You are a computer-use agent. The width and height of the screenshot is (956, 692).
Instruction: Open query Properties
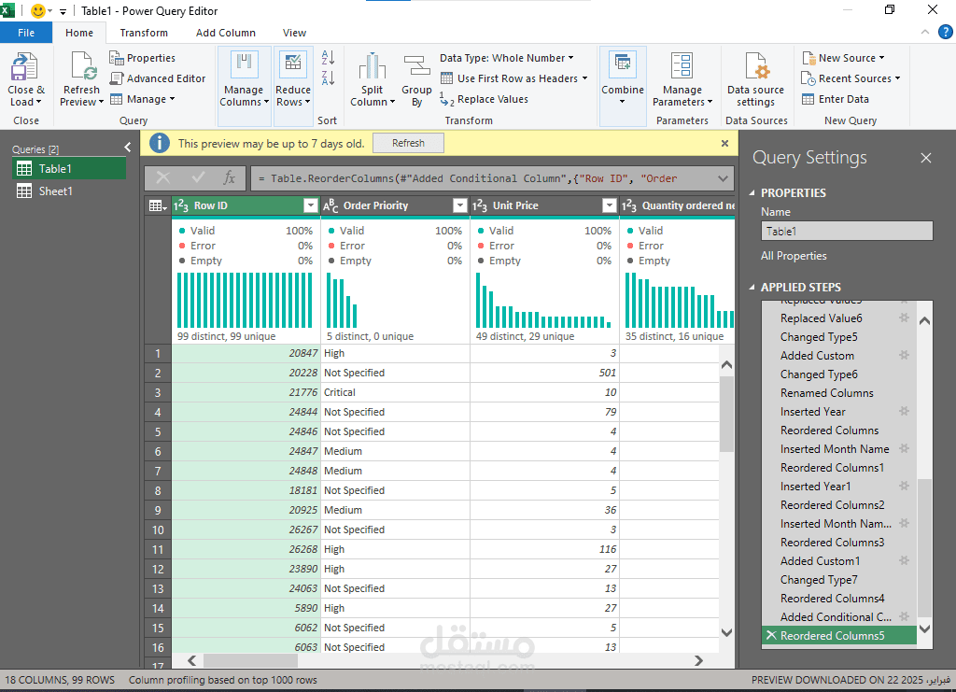coord(142,58)
